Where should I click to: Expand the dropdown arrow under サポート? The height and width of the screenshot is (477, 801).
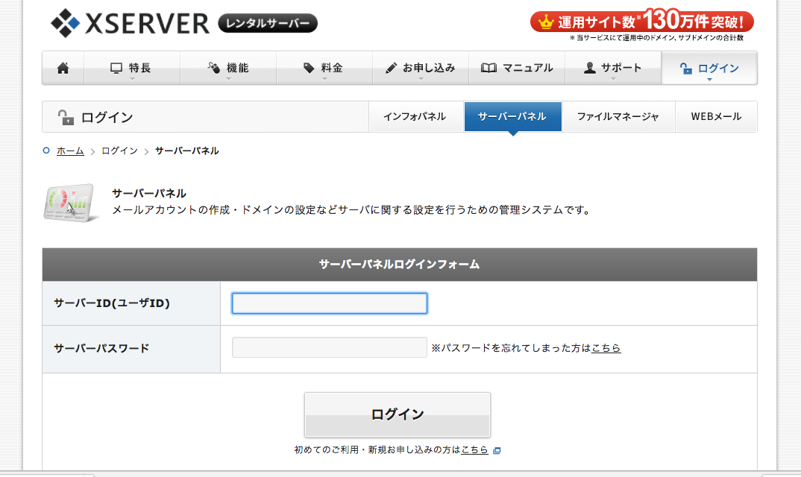pyautogui.click(x=613, y=79)
